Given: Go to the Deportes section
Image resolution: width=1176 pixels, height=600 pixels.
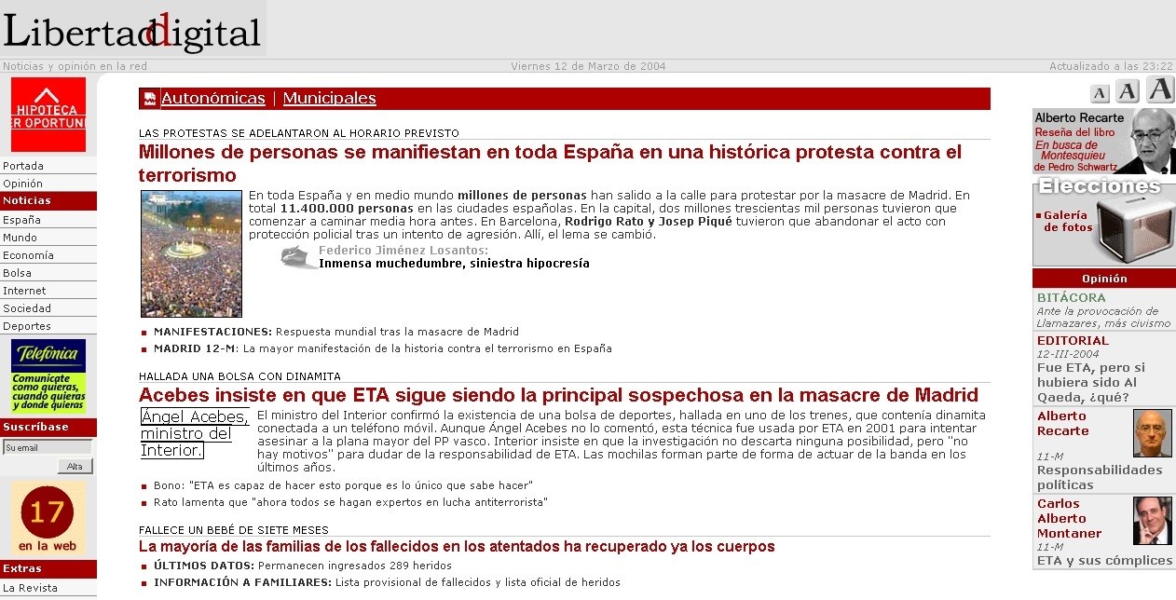Looking at the screenshot, I should tap(27, 326).
